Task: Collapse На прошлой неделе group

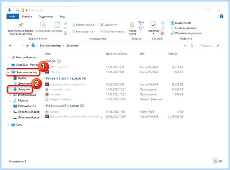Action: pyautogui.click(x=43, y=106)
